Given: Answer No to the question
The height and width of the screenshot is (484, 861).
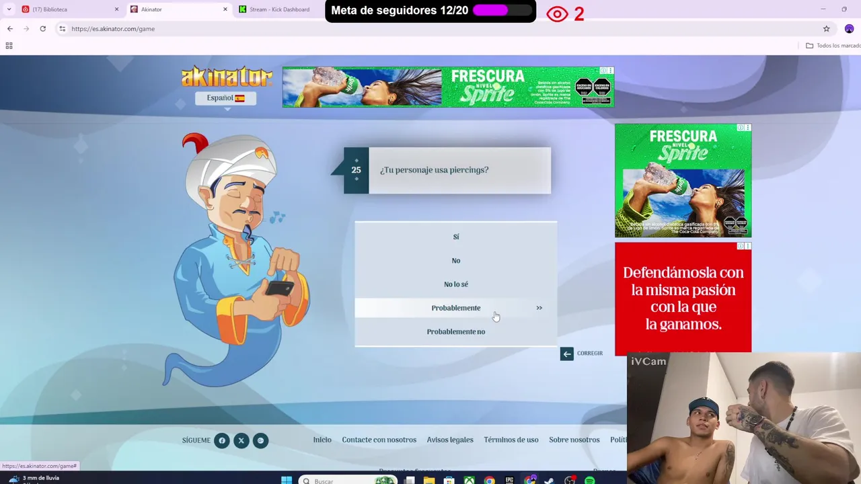Looking at the screenshot, I should (456, 260).
